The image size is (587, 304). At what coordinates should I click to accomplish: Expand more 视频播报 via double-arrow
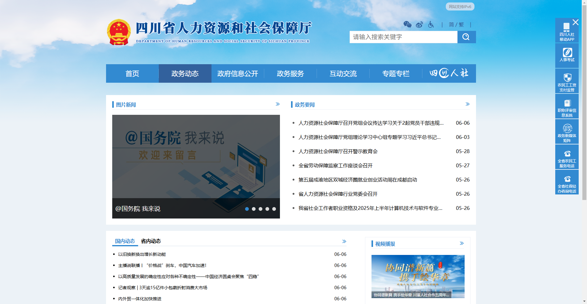pyautogui.click(x=462, y=243)
